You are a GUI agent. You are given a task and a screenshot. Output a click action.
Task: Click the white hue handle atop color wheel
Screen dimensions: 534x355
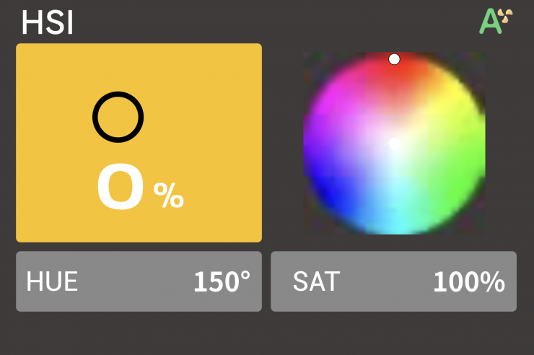point(394,59)
